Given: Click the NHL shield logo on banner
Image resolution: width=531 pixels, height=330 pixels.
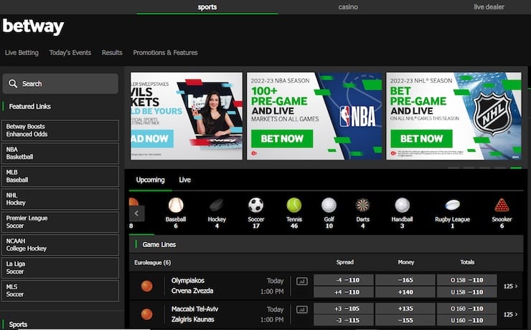Looking at the screenshot, I should click(492, 114).
